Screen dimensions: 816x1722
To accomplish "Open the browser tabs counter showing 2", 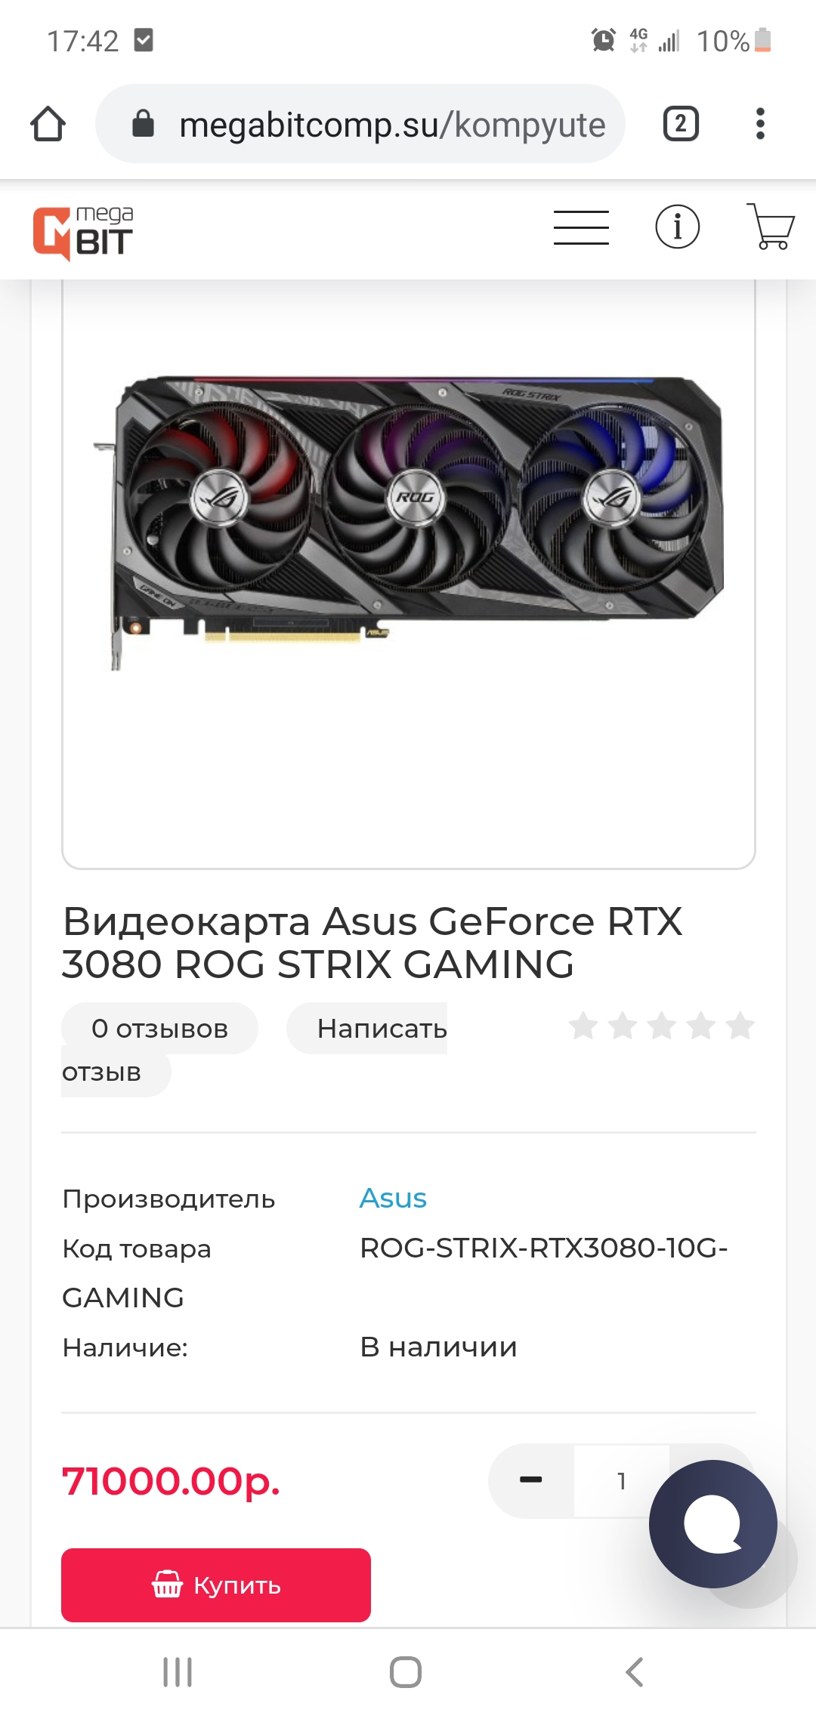I will [x=681, y=124].
